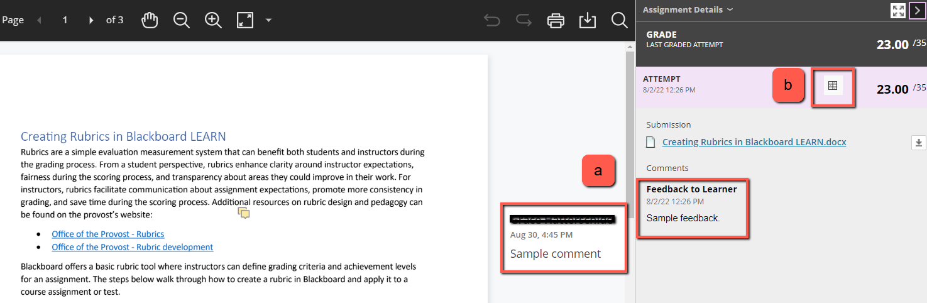Click the 'Aug 30, 4:45 PM' comment timestamp
927x303 pixels.
tap(541, 234)
